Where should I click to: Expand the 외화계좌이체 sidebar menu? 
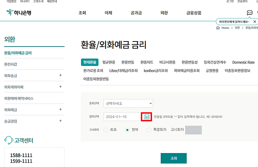point(60,86)
